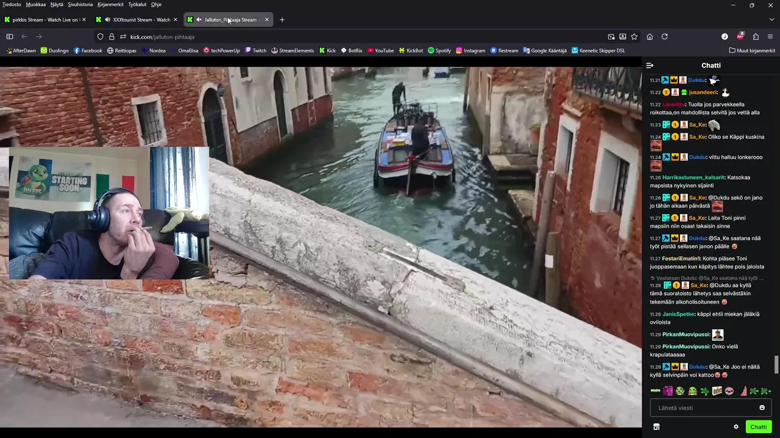Open the Spotify bookmark
Screen dimensions: 780x438
[439, 50]
